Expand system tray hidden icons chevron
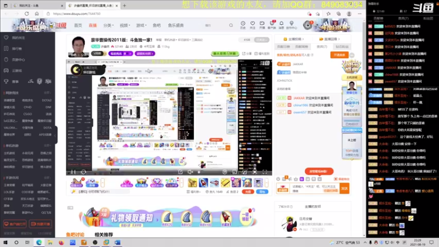Image resolution: width=439 pixels, height=247 pixels. [365, 243]
